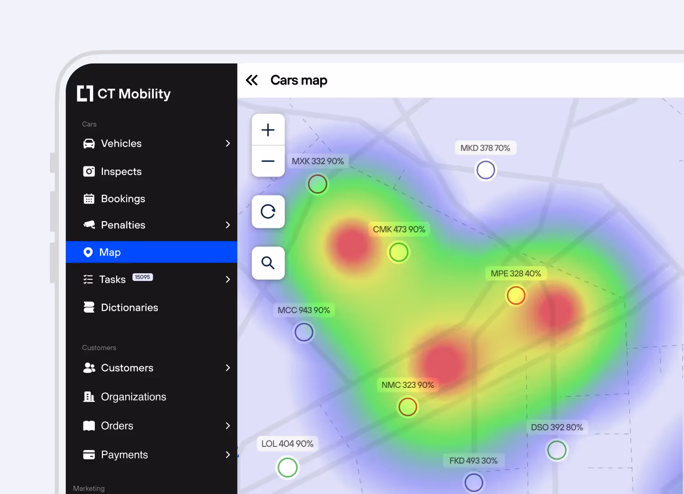
Task: Navigate to Organizations page
Action: pos(151,397)
